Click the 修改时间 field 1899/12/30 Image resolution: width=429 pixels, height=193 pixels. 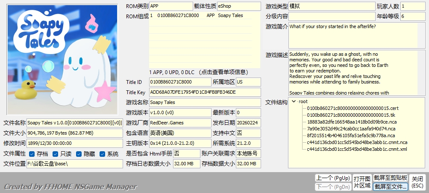tap(75, 143)
